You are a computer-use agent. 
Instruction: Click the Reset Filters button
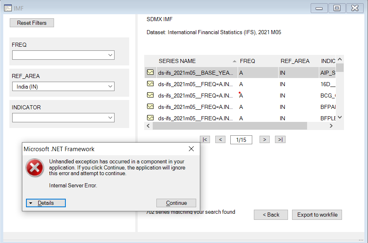(32, 23)
